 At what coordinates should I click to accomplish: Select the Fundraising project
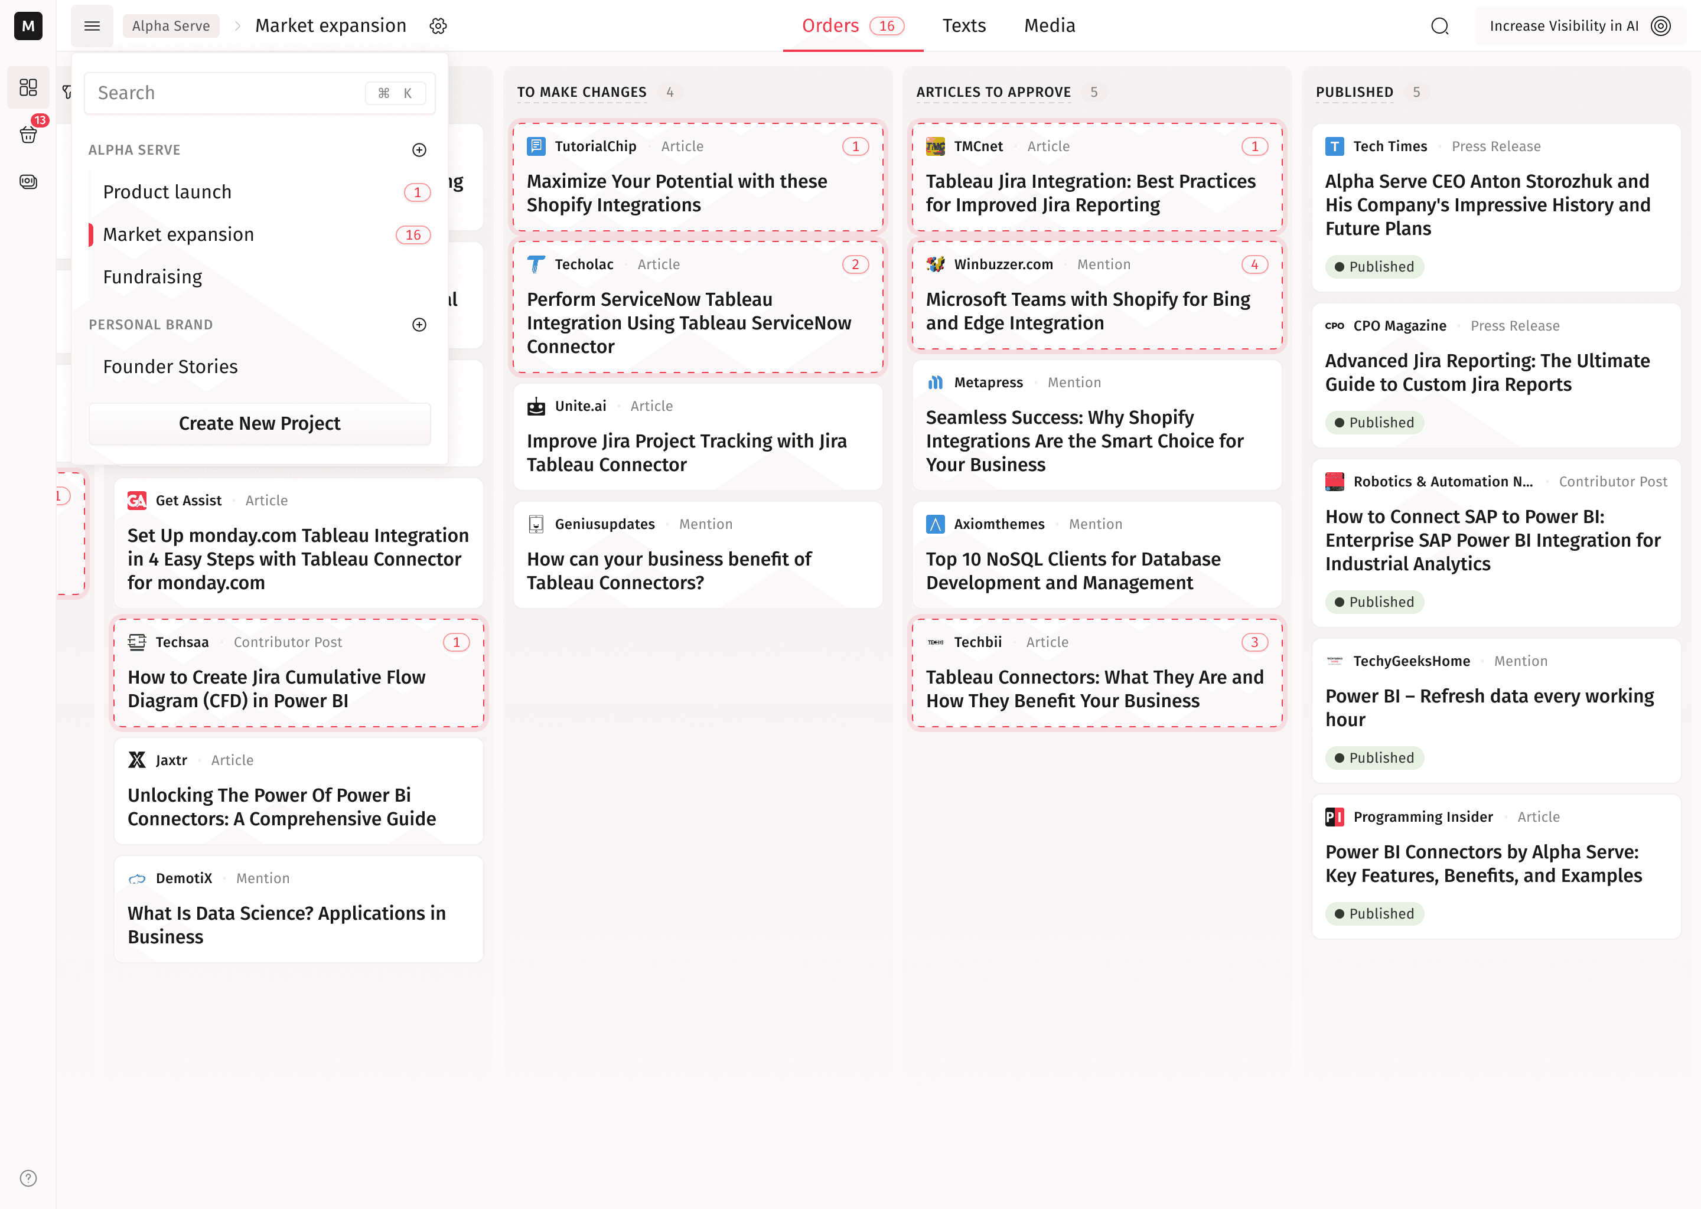[152, 276]
